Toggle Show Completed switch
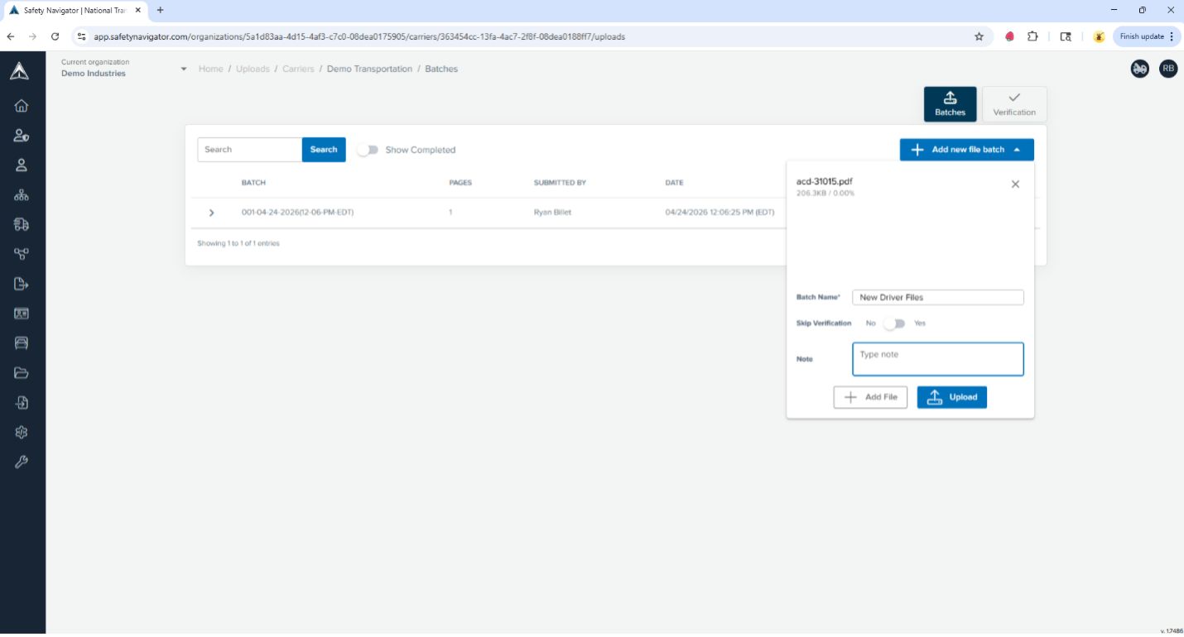The image size is (1184, 637). [x=368, y=150]
